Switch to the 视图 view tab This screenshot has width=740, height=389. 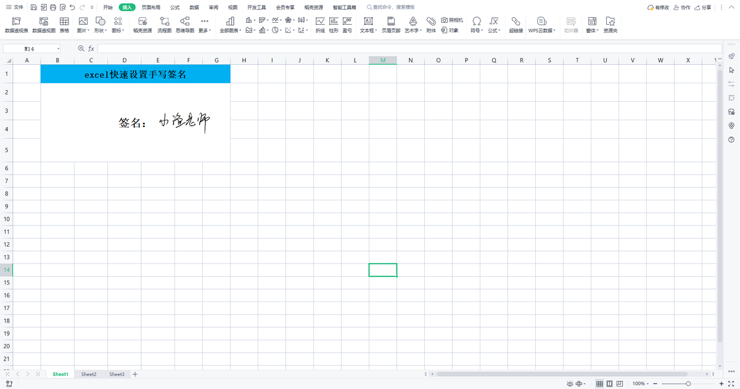pyautogui.click(x=232, y=7)
